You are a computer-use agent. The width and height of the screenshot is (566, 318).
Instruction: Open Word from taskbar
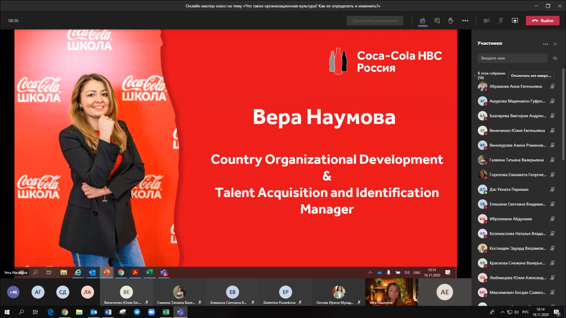[108, 312]
